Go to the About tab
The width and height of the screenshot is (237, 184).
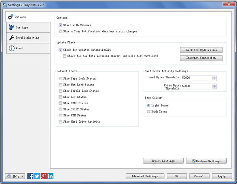(x=28, y=48)
